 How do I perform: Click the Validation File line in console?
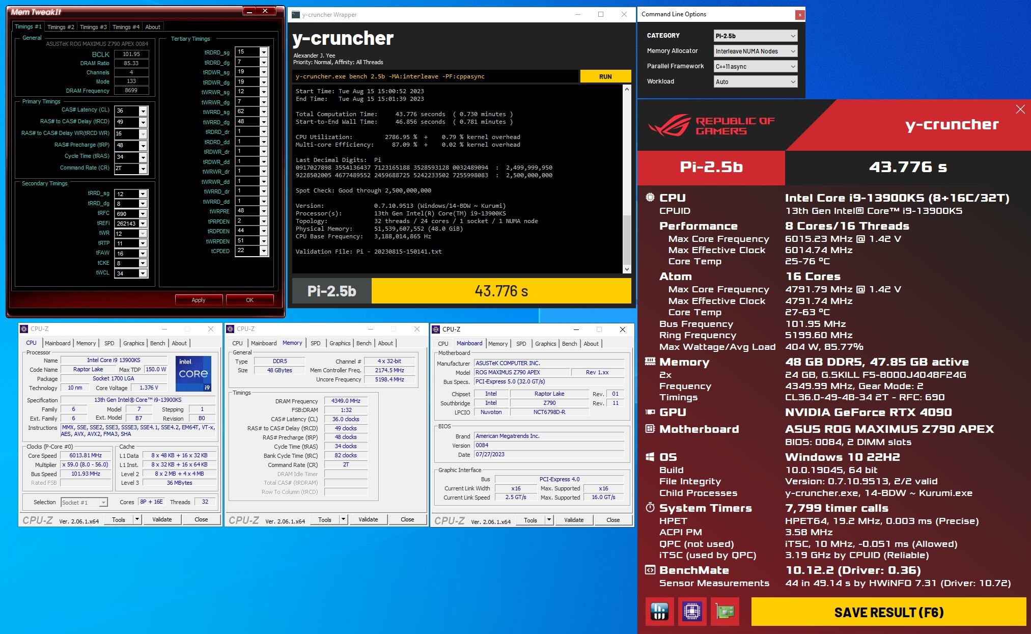(x=369, y=252)
